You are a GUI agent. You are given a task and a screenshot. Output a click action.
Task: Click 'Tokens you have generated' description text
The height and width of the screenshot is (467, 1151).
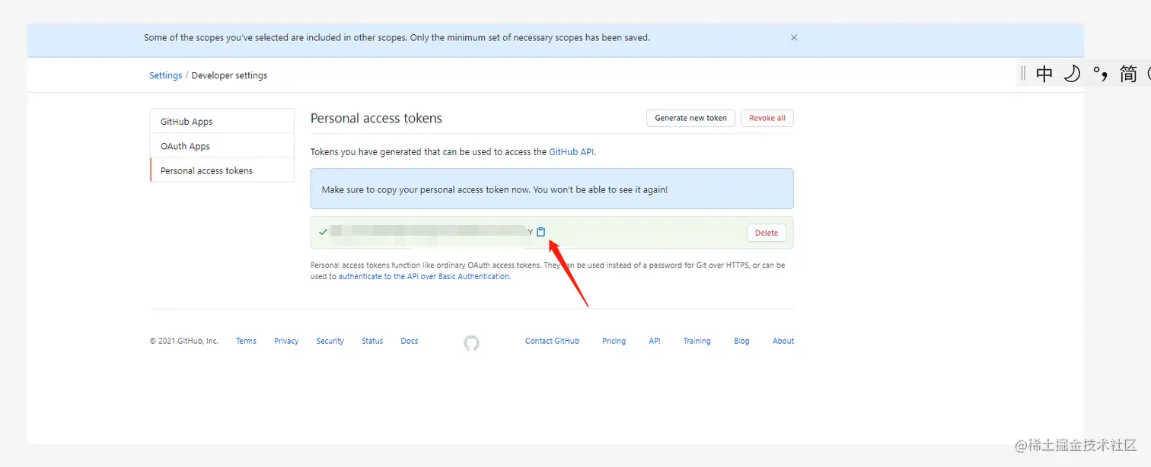click(453, 151)
